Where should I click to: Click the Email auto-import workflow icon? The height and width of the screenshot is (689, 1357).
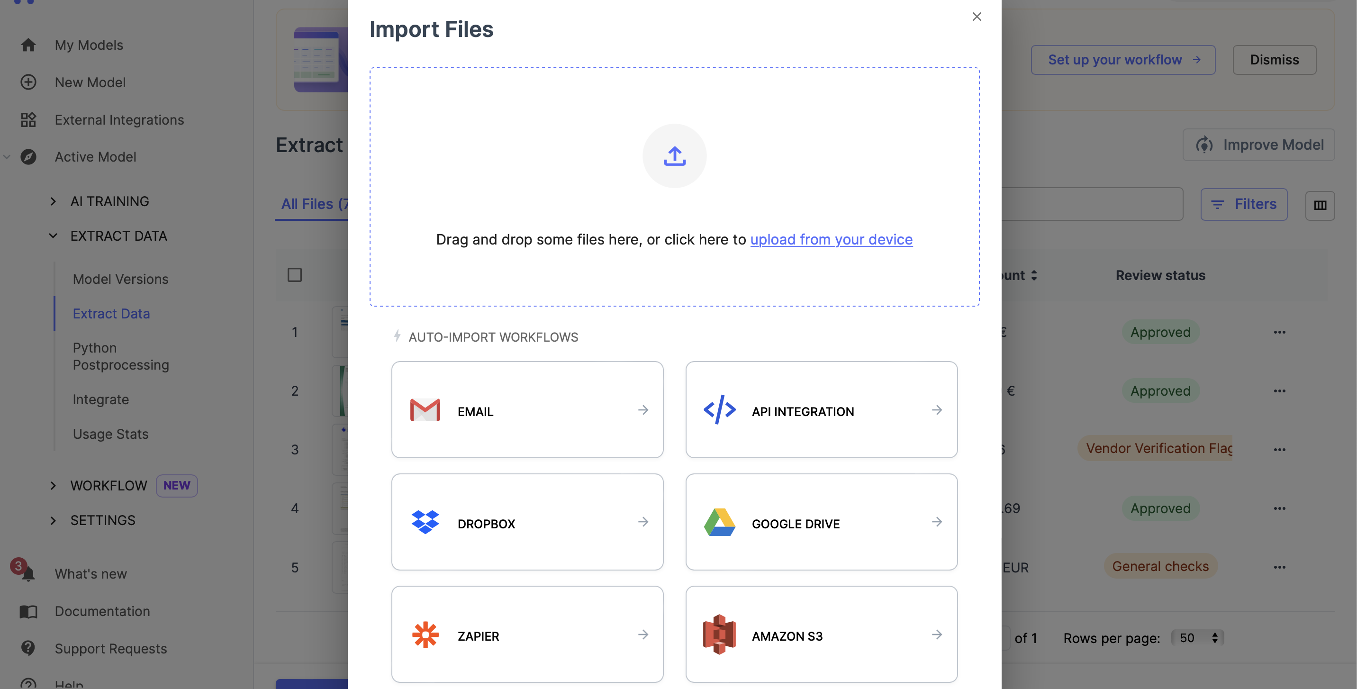pos(425,409)
